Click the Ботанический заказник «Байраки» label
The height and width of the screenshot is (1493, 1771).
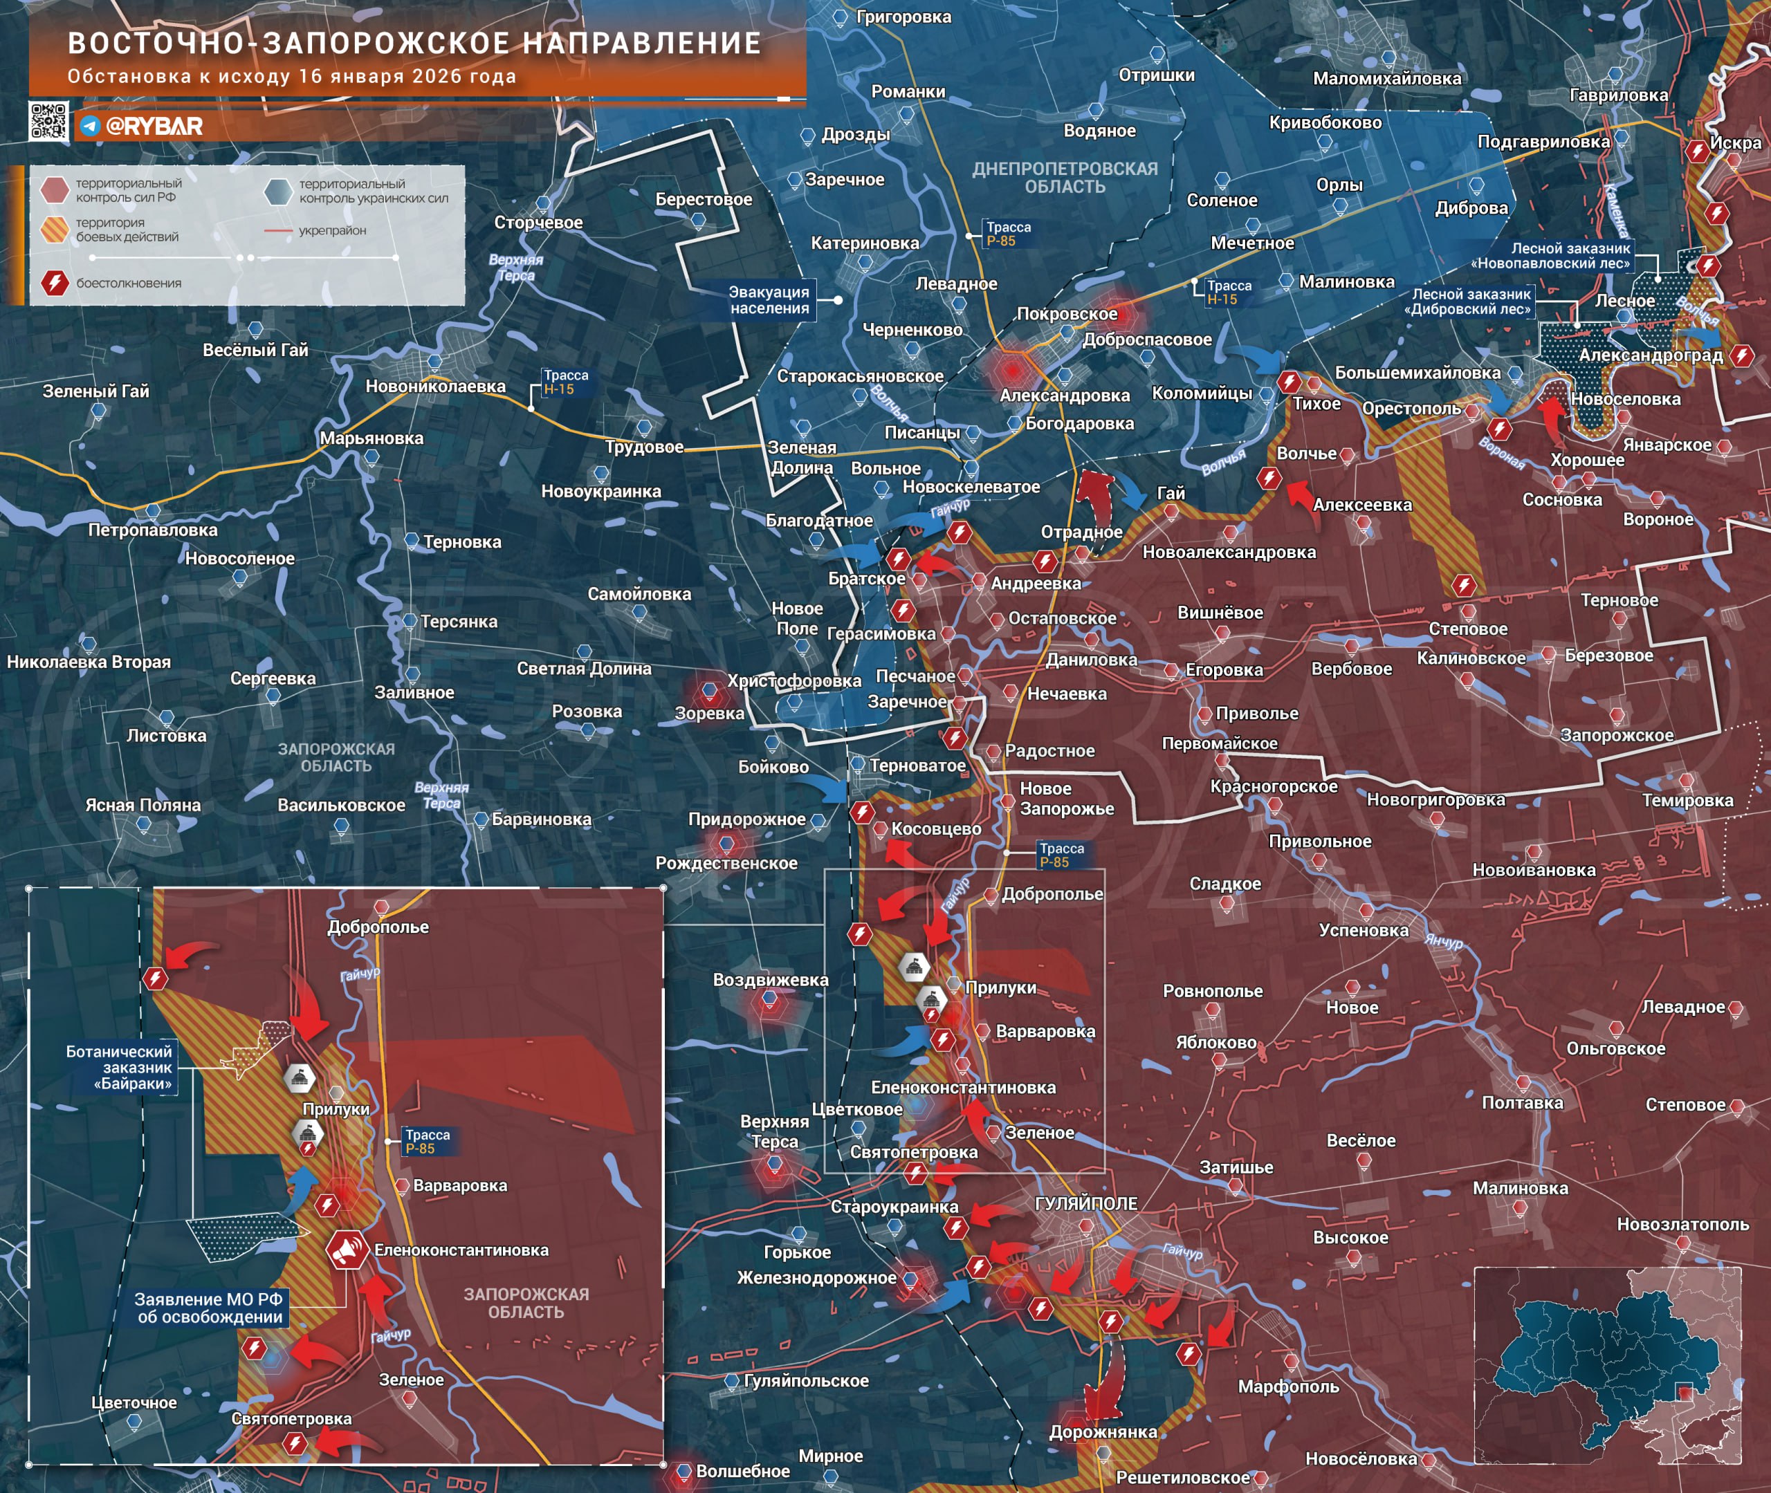click(x=121, y=1067)
